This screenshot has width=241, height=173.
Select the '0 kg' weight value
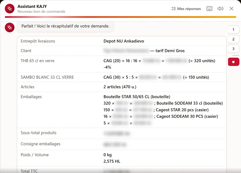[x=108, y=155]
